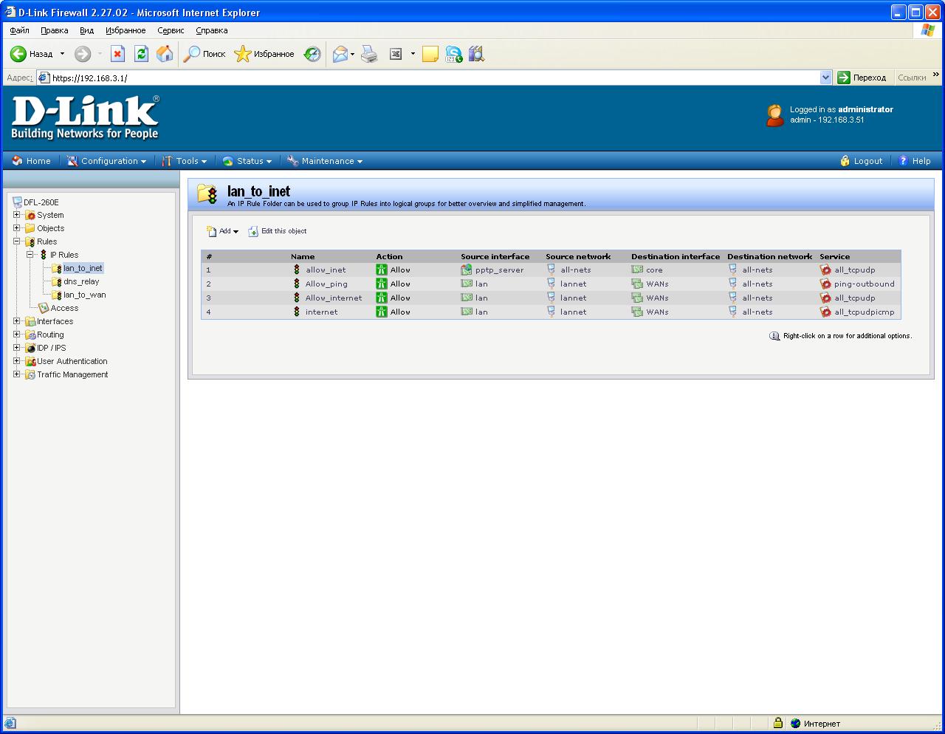Open the Status menu
The image size is (945, 734).
point(247,161)
